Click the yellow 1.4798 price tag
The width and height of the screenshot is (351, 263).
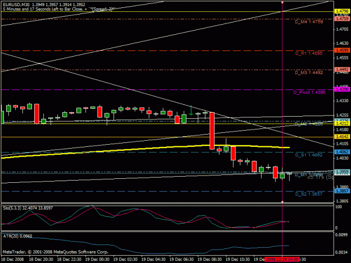point(342,11)
